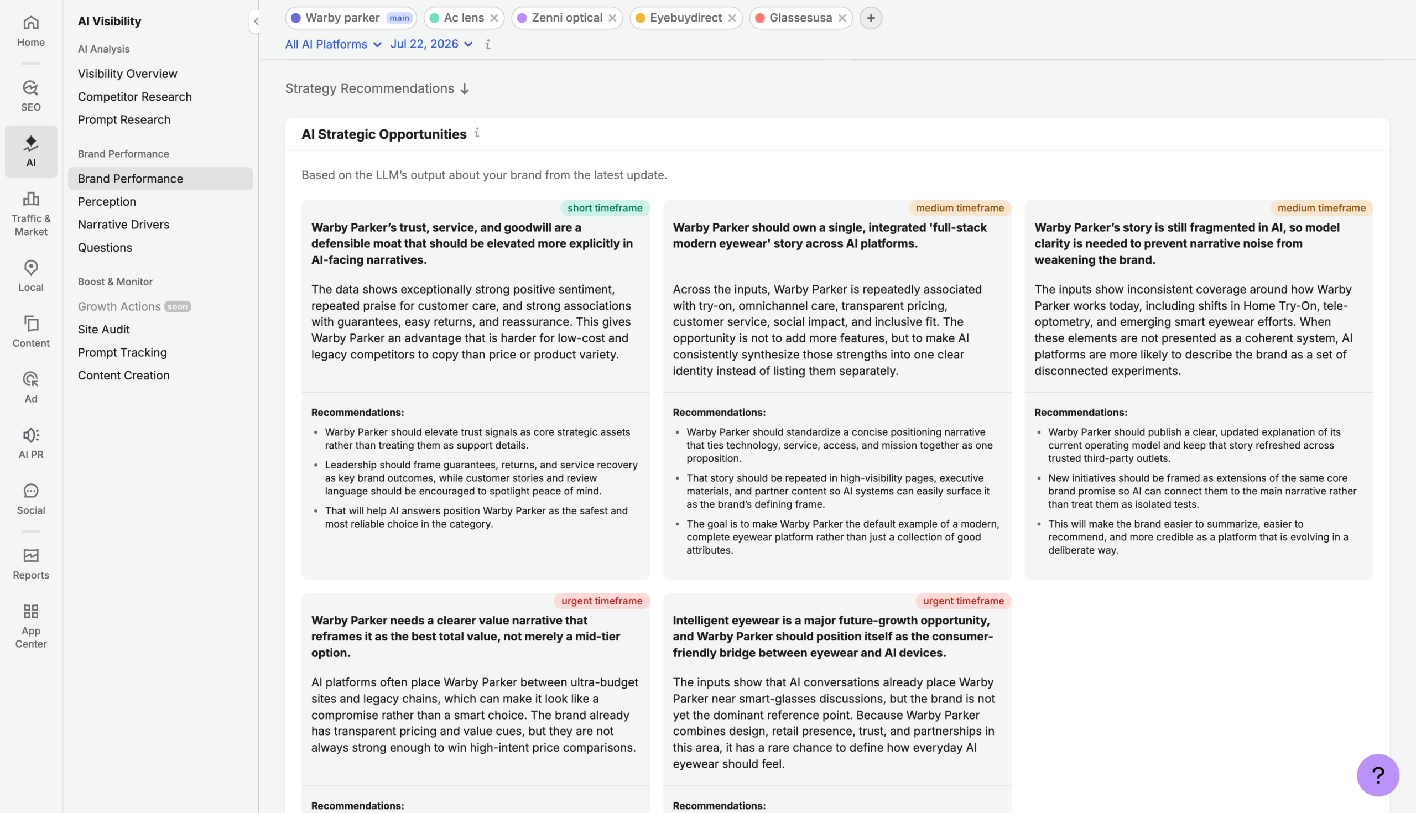Viewport: 1416px width, 813px height.
Task: Navigate to Prompt Research
Action: pyautogui.click(x=124, y=119)
